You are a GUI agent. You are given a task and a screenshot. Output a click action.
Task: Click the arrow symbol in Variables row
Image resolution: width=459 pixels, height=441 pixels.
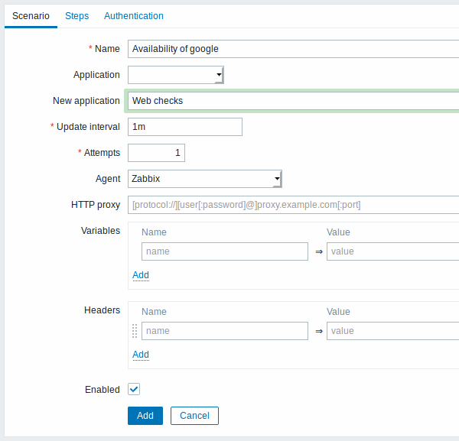click(x=319, y=251)
